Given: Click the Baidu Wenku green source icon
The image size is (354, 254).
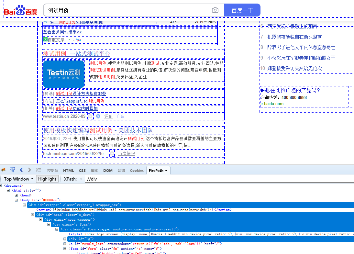Looking at the screenshot, I should tap(45, 39).
